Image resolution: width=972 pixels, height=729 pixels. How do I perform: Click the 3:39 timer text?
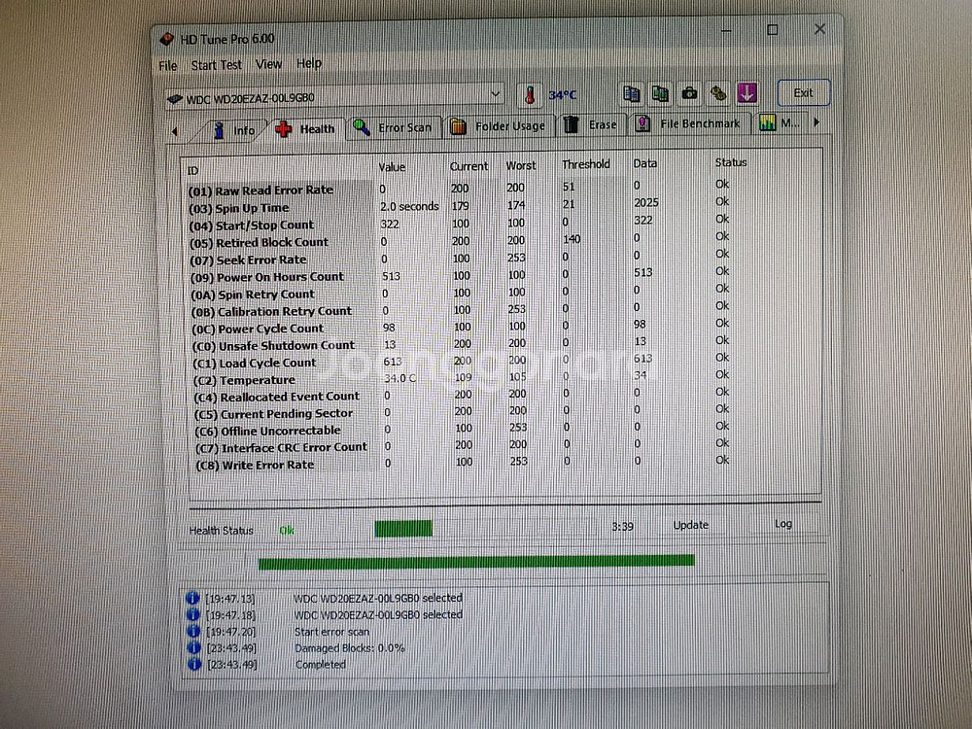point(622,526)
